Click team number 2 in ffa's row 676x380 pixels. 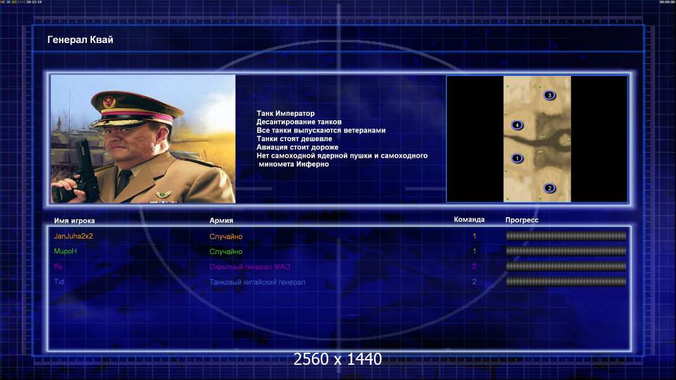click(474, 267)
